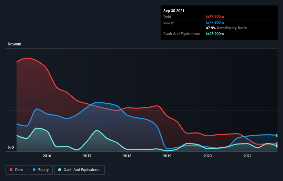The width and height of the screenshot is (283, 181).
Task: Click the 2016 x-axis label
Action: 47,156
